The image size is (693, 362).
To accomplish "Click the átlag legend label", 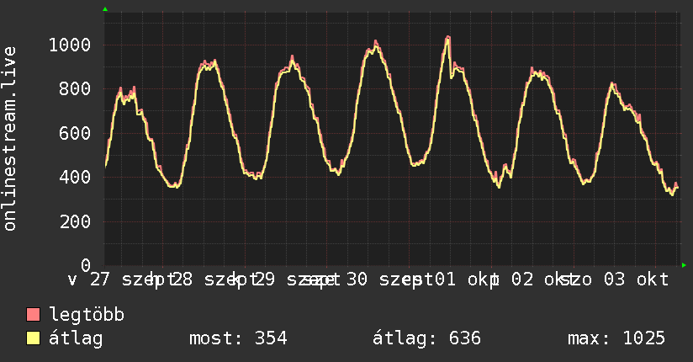I will pyautogui.click(x=76, y=338).
